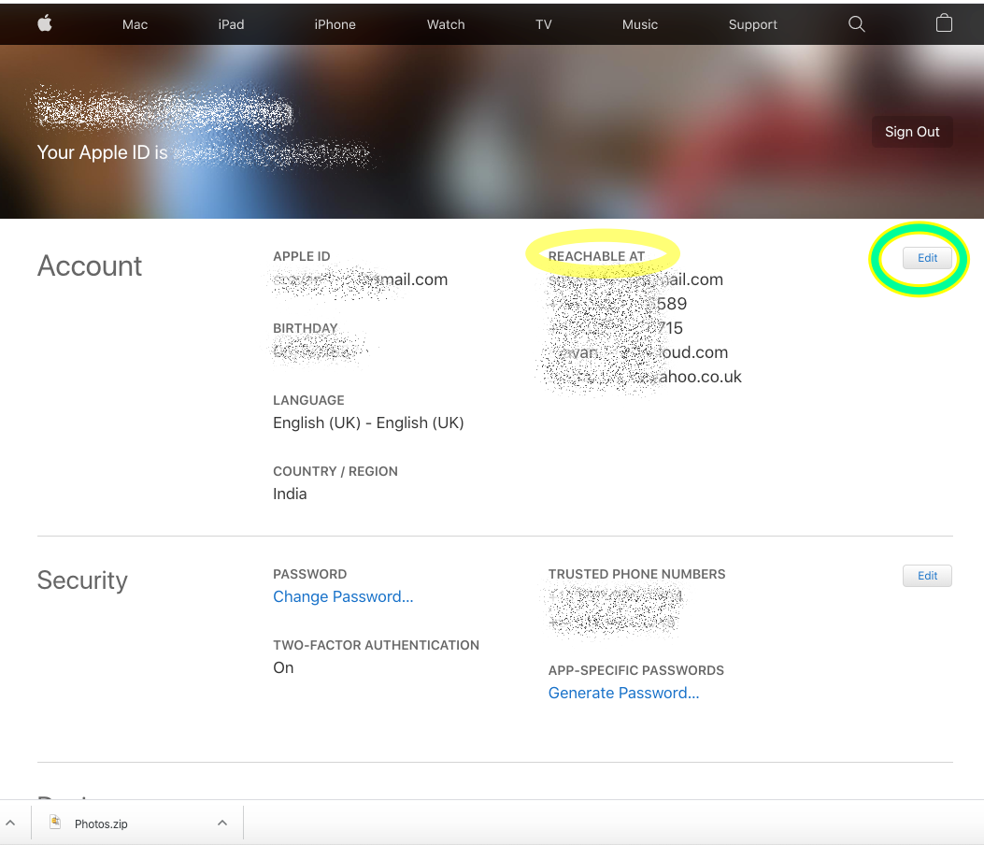Click the Account section heading
The width and height of the screenshot is (984, 845).
click(90, 266)
